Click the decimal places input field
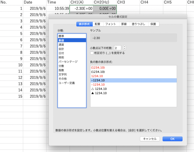Image resolution: width=194 pixels, height=152 pixels. click(117, 48)
